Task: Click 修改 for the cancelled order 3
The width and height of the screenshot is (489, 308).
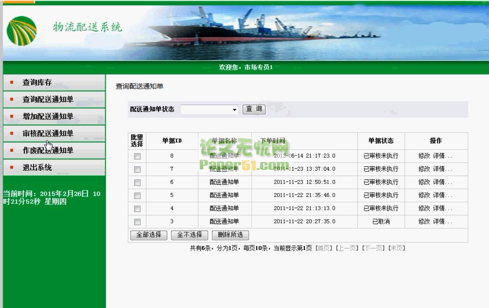Action: point(424,221)
